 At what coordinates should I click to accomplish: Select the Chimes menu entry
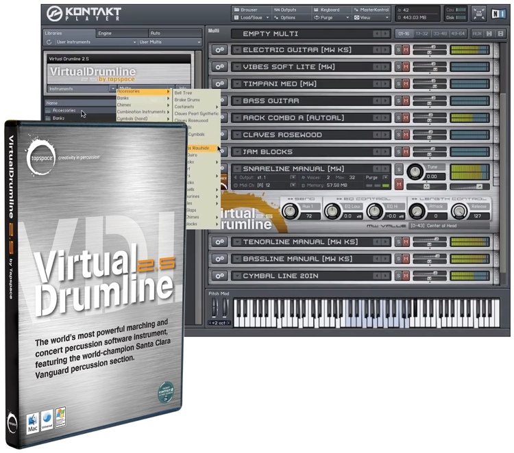point(144,105)
